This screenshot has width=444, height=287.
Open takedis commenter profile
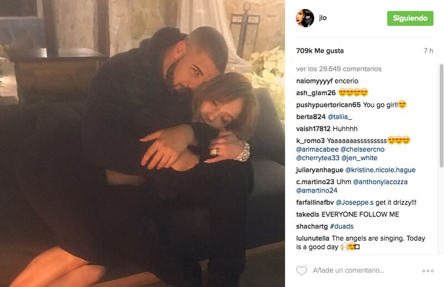[x=307, y=214]
